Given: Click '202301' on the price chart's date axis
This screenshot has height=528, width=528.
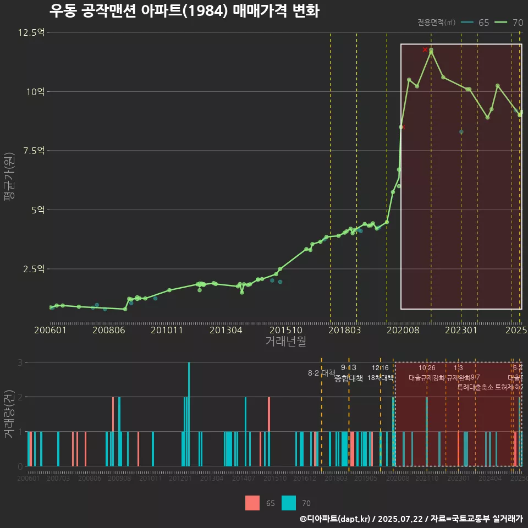Looking at the screenshot, I should (461, 330).
